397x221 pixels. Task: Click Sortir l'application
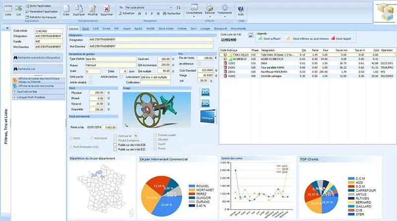(38, 5)
